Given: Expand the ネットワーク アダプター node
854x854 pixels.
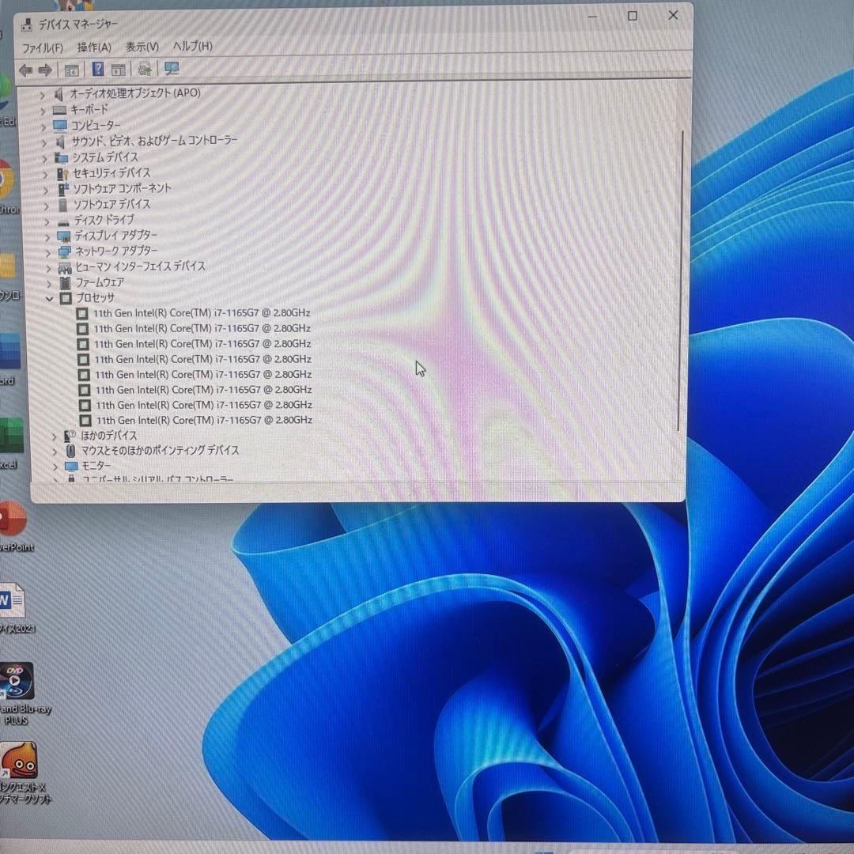Looking at the screenshot, I should [47, 252].
